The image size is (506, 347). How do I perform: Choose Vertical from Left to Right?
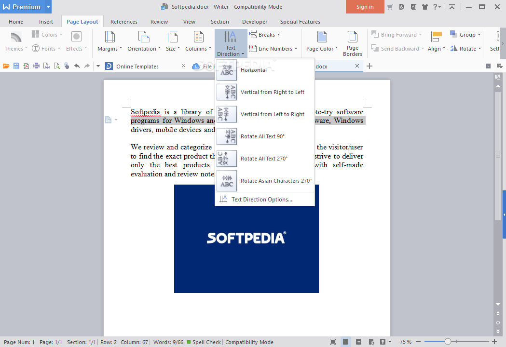265,115
